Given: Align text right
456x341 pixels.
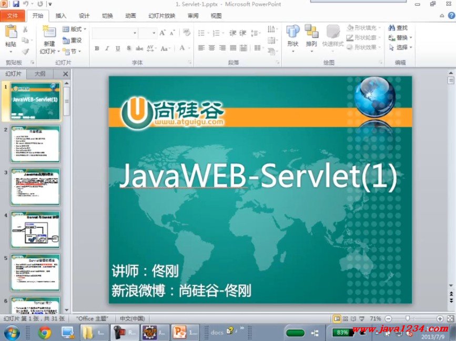Looking at the screenshot, I should click(222, 48).
